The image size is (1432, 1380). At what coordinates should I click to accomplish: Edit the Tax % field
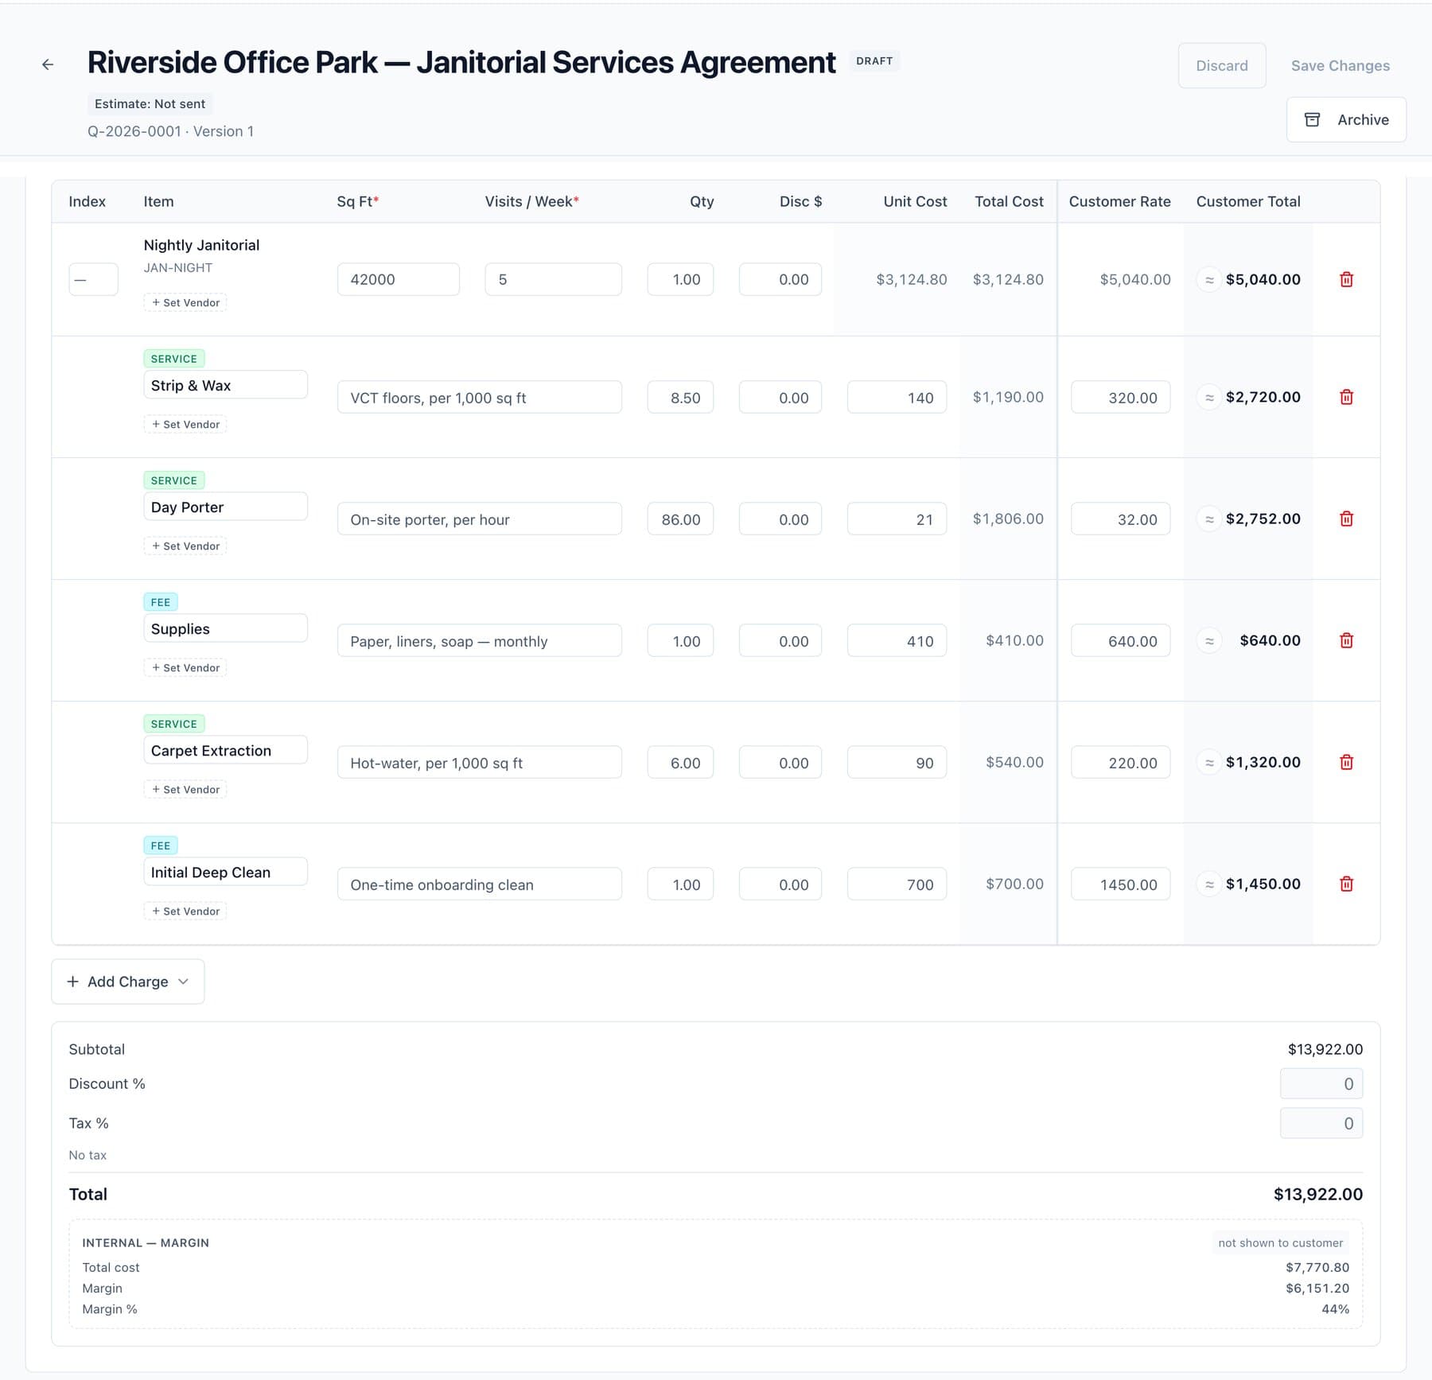coord(1321,1123)
